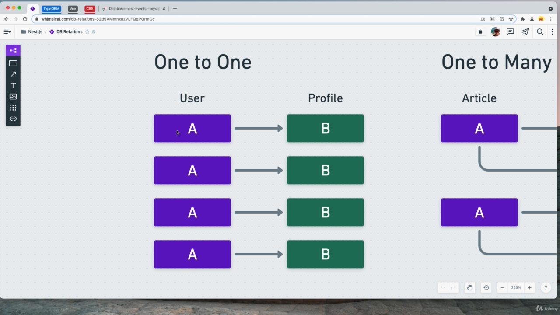Click the zoom in plus button

[x=529, y=287]
